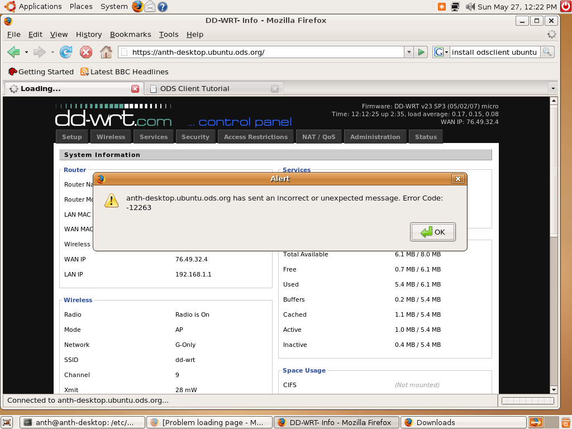This screenshot has height=429, width=572.
Task: Open the Places menu
Action: (81, 7)
